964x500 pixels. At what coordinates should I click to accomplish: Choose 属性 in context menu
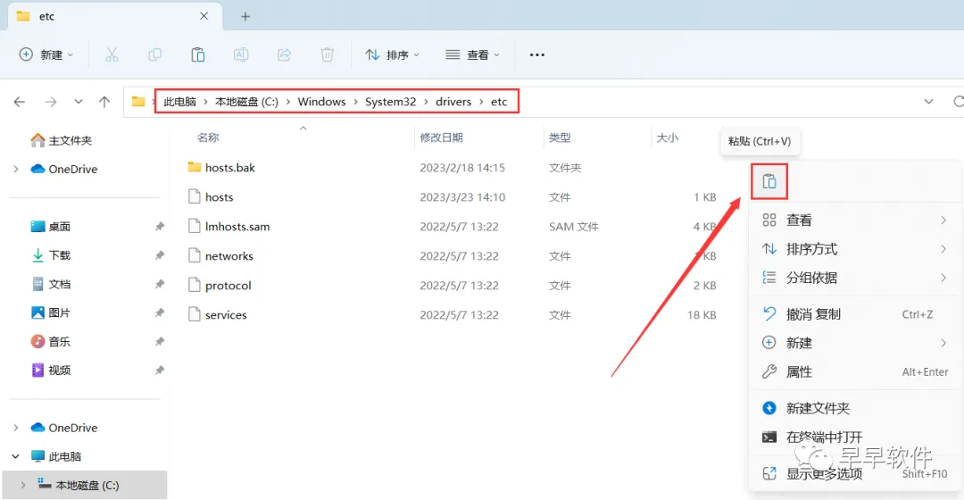pyautogui.click(x=855, y=372)
